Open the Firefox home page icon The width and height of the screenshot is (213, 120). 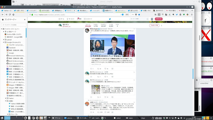pos(13,15)
